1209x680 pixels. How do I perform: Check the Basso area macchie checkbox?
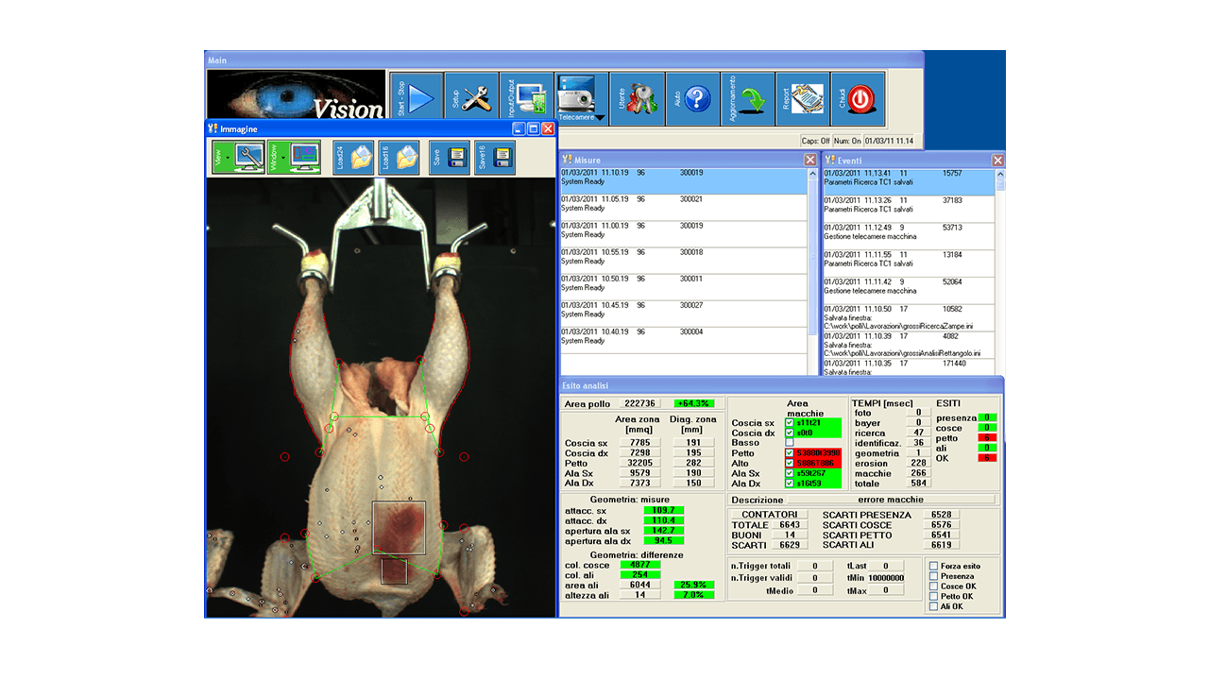(790, 443)
